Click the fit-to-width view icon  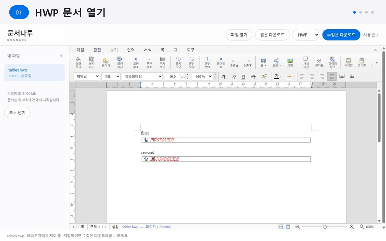(281, 227)
